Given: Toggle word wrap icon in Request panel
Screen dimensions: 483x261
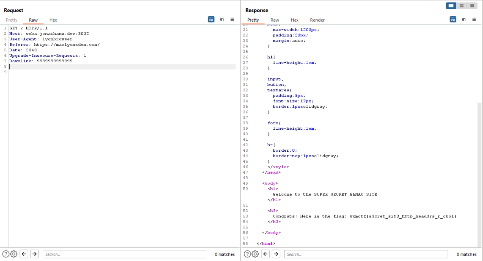Looking at the screenshot, I should (211, 19).
